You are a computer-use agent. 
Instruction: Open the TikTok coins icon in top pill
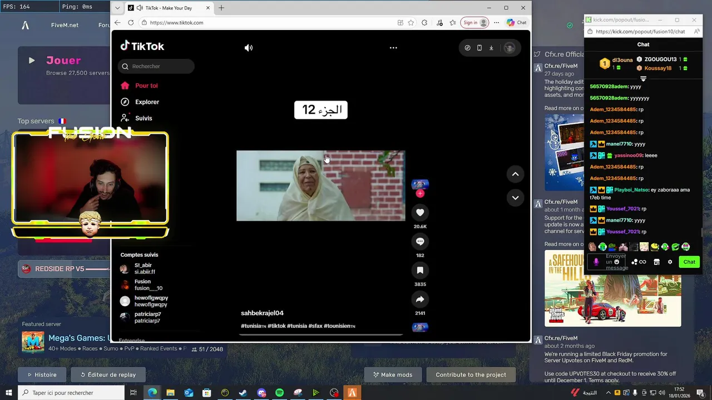tap(467, 48)
